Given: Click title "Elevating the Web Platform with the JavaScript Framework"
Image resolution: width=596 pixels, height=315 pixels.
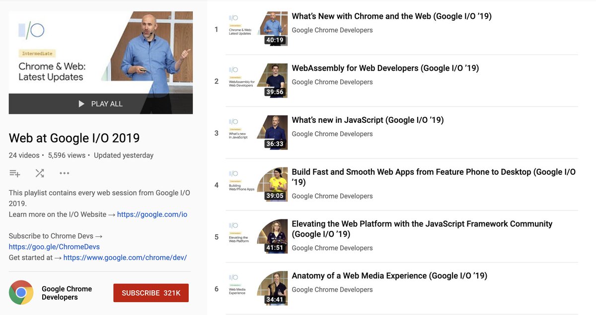Looking at the screenshot, I should [x=422, y=229].
